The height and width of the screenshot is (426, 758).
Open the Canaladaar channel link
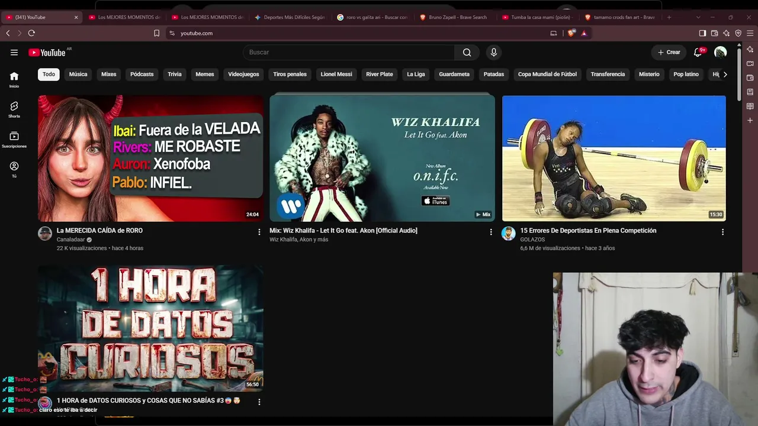coord(70,240)
